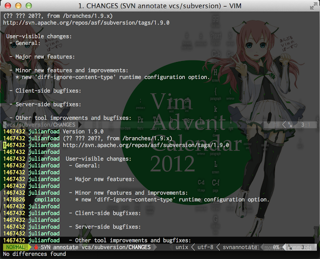The width and height of the screenshot is (320, 259).
Task: Click the '3:1' cursor position in upper statusline
Action: 305,124
